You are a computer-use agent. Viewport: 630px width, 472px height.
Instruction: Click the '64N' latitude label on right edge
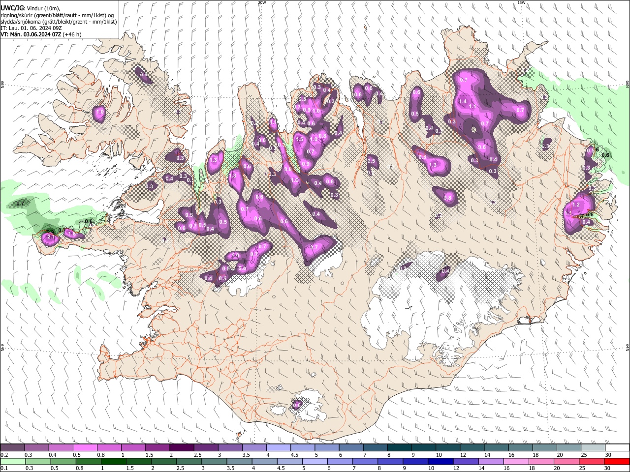click(628, 347)
